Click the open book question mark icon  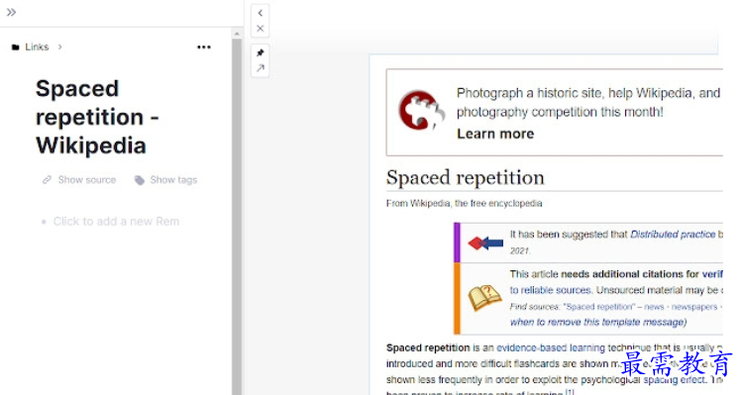[x=484, y=298]
